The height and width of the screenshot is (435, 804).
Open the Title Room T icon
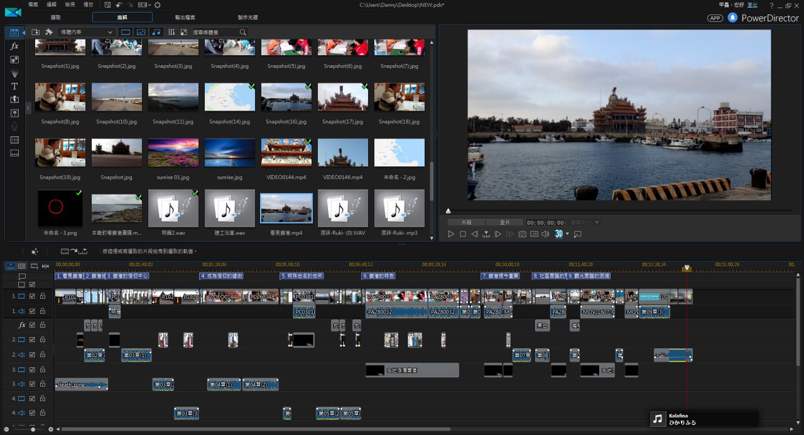coord(14,86)
